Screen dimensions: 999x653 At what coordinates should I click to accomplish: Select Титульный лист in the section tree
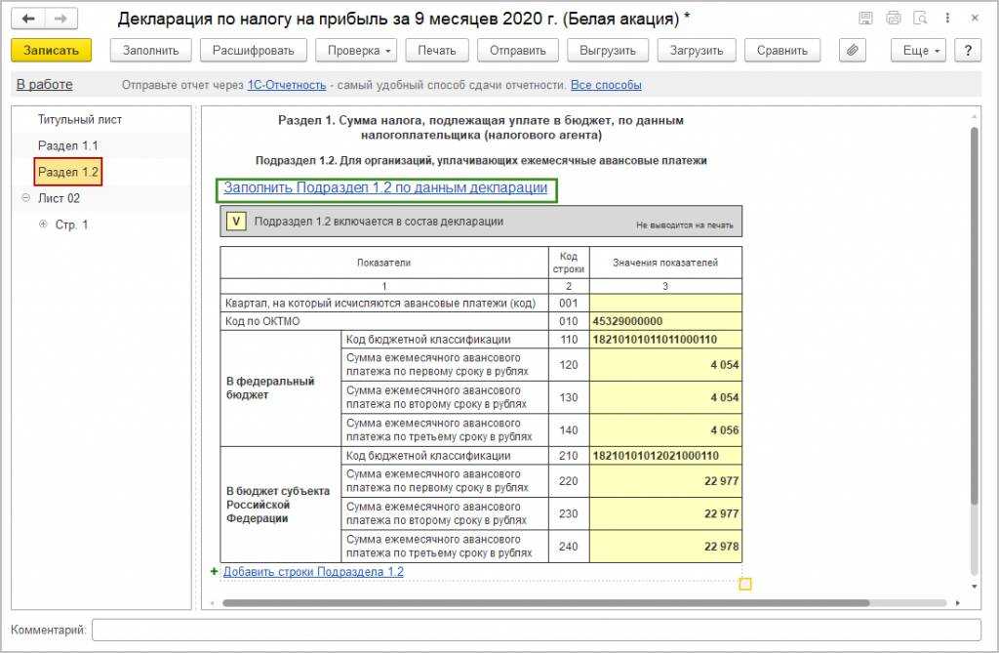point(80,119)
